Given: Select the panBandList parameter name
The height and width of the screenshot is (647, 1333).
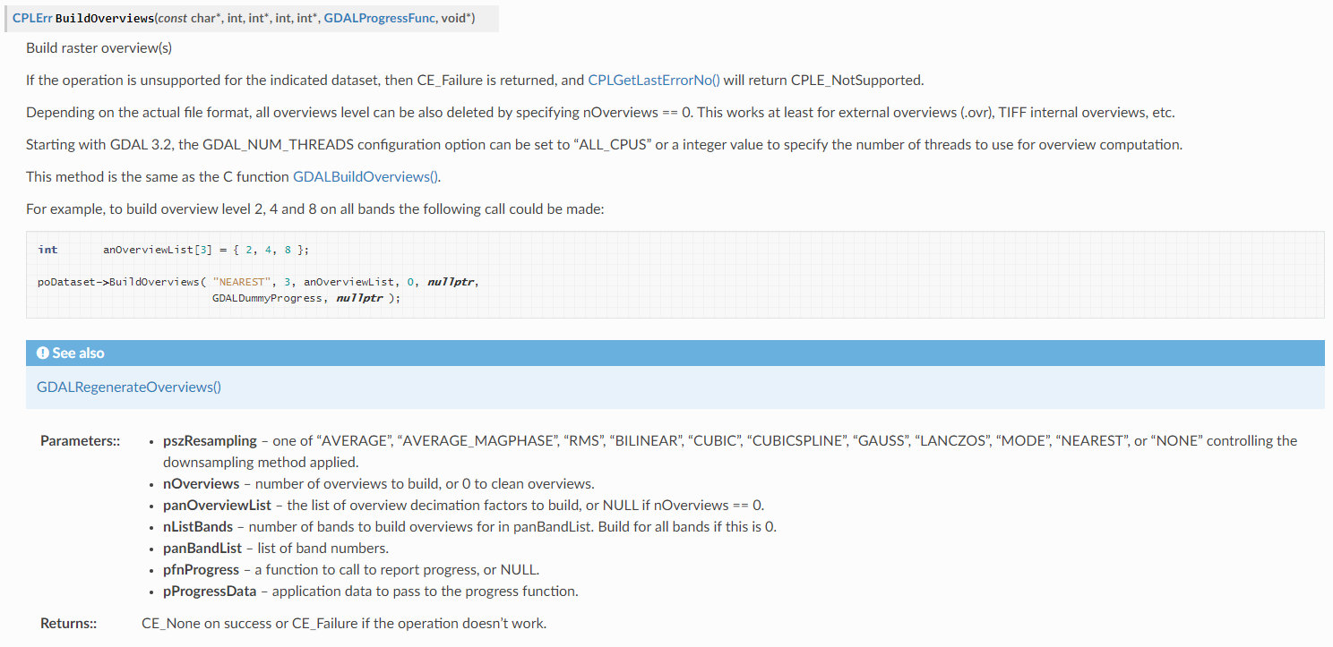Looking at the screenshot, I should [202, 549].
